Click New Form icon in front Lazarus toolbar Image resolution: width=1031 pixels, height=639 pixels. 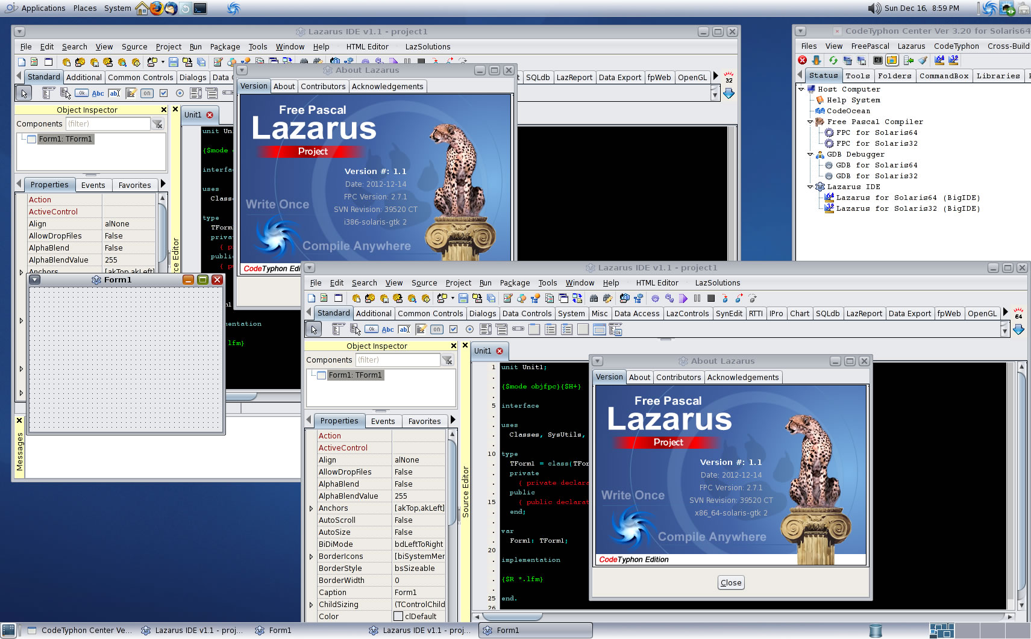[339, 298]
